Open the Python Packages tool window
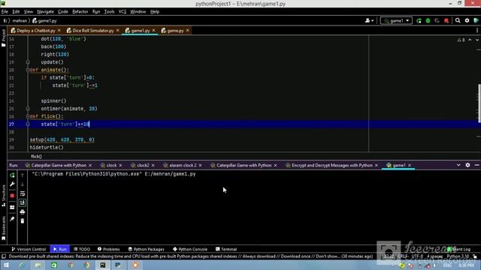Image resolution: width=481 pixels, height=270 pixels. pyautogui.click(x=146, y=249)
